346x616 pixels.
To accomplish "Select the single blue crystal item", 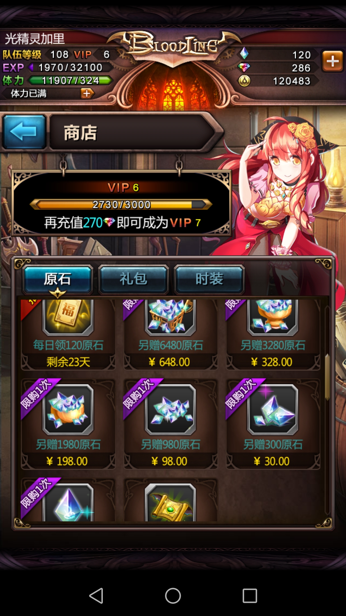I will pos(68,500).
